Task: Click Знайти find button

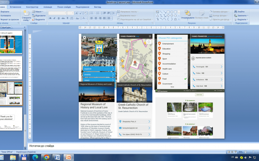Action: pyautogui.click(x=239, y=12)
